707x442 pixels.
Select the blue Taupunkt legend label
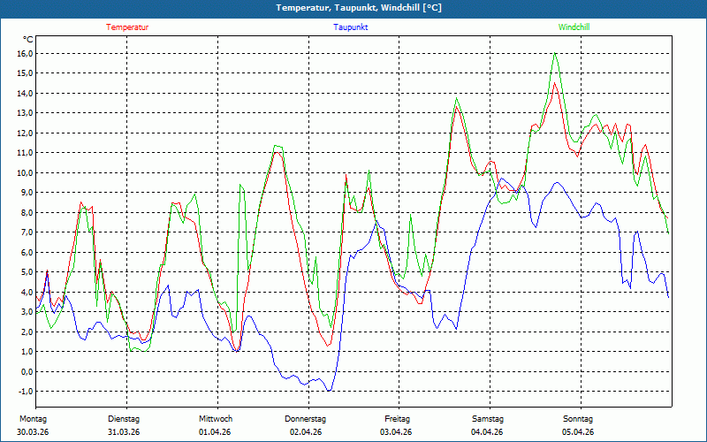(351, 27)
